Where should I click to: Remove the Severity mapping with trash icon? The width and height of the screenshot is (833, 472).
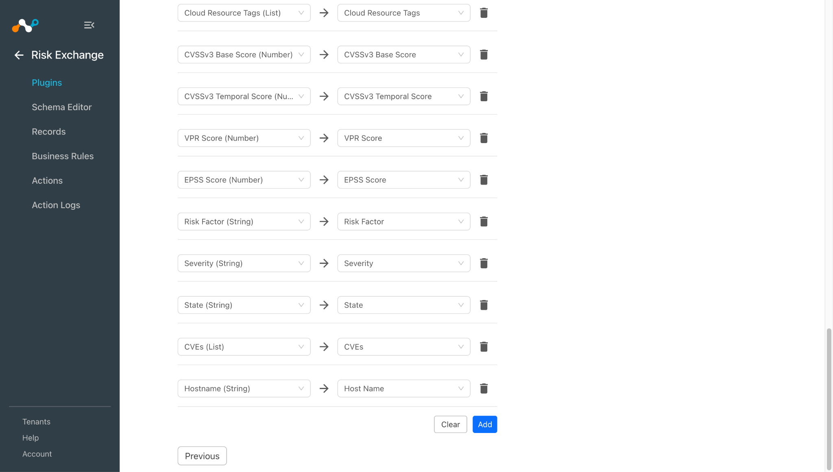(484, 263)
